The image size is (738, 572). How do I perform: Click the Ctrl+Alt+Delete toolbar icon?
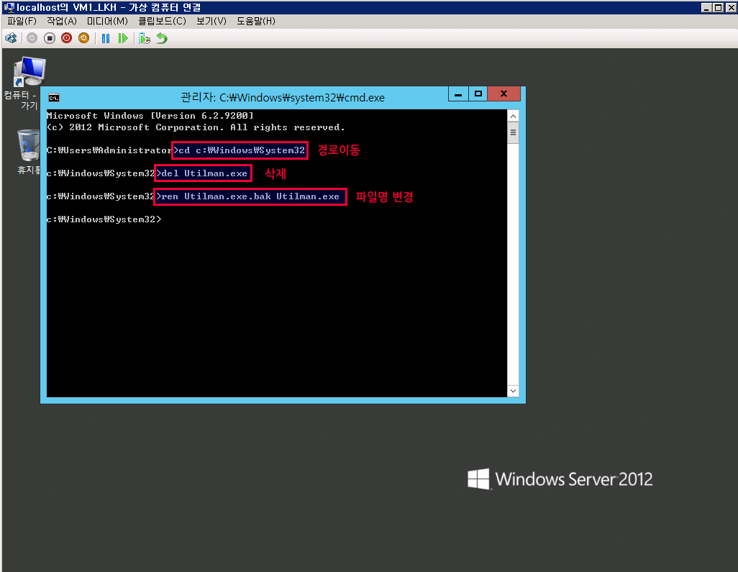tap(10, 38)
